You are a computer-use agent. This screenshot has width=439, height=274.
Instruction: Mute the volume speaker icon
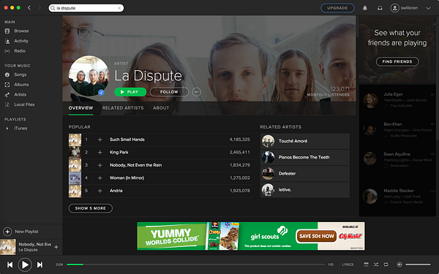399,265
